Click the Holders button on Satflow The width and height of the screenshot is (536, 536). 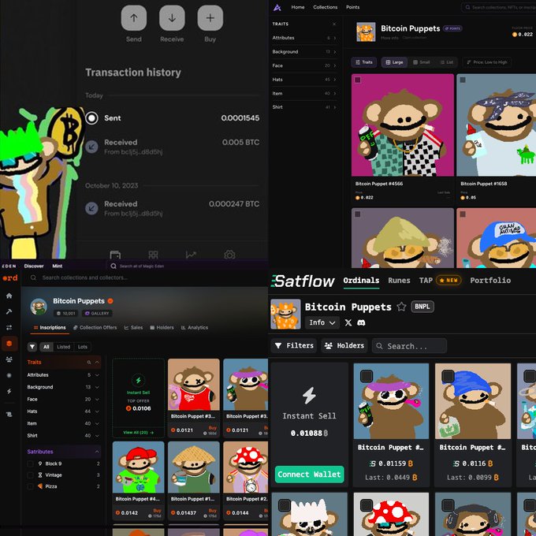[344, 346]
